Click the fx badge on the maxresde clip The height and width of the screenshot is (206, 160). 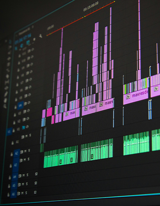pos(128,97)
